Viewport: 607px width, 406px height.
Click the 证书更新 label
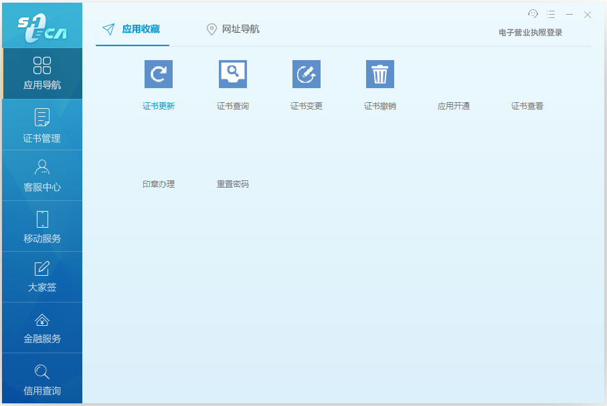click(159, 106)
